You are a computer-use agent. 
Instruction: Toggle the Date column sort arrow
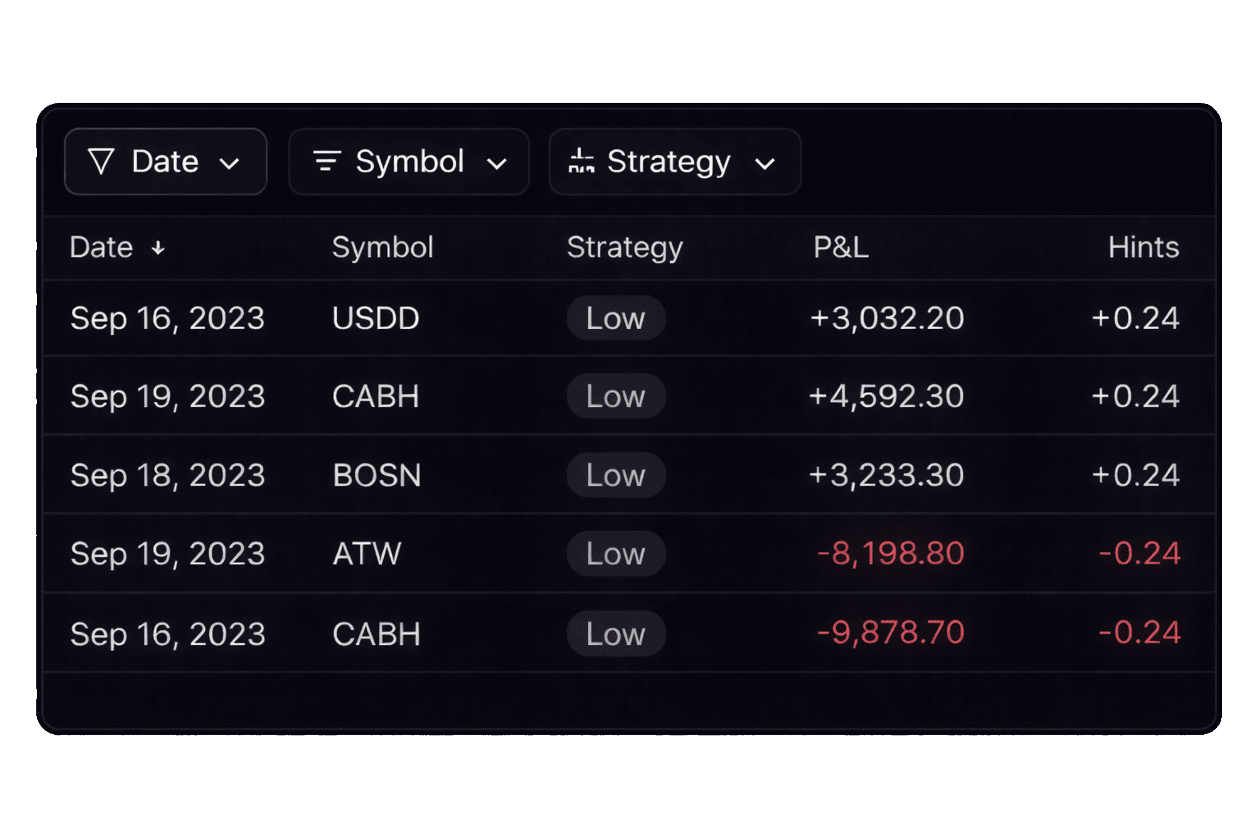click(158, 248)
